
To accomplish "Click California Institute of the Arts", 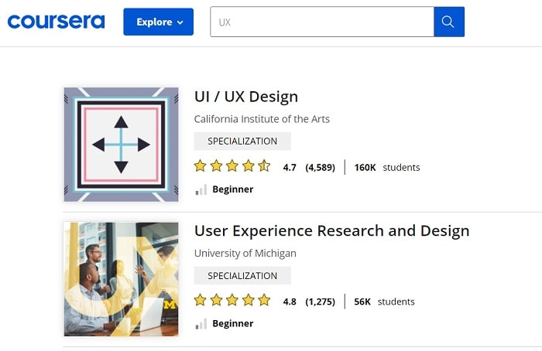I will pos(262,119).
